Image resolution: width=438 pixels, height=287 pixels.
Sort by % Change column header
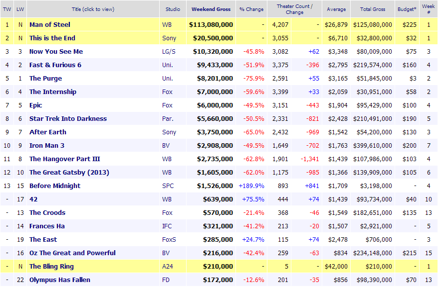(251, 9)
